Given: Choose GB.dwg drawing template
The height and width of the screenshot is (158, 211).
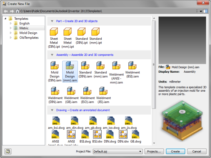Looking at the screenshot, I should tap(136, 137).
